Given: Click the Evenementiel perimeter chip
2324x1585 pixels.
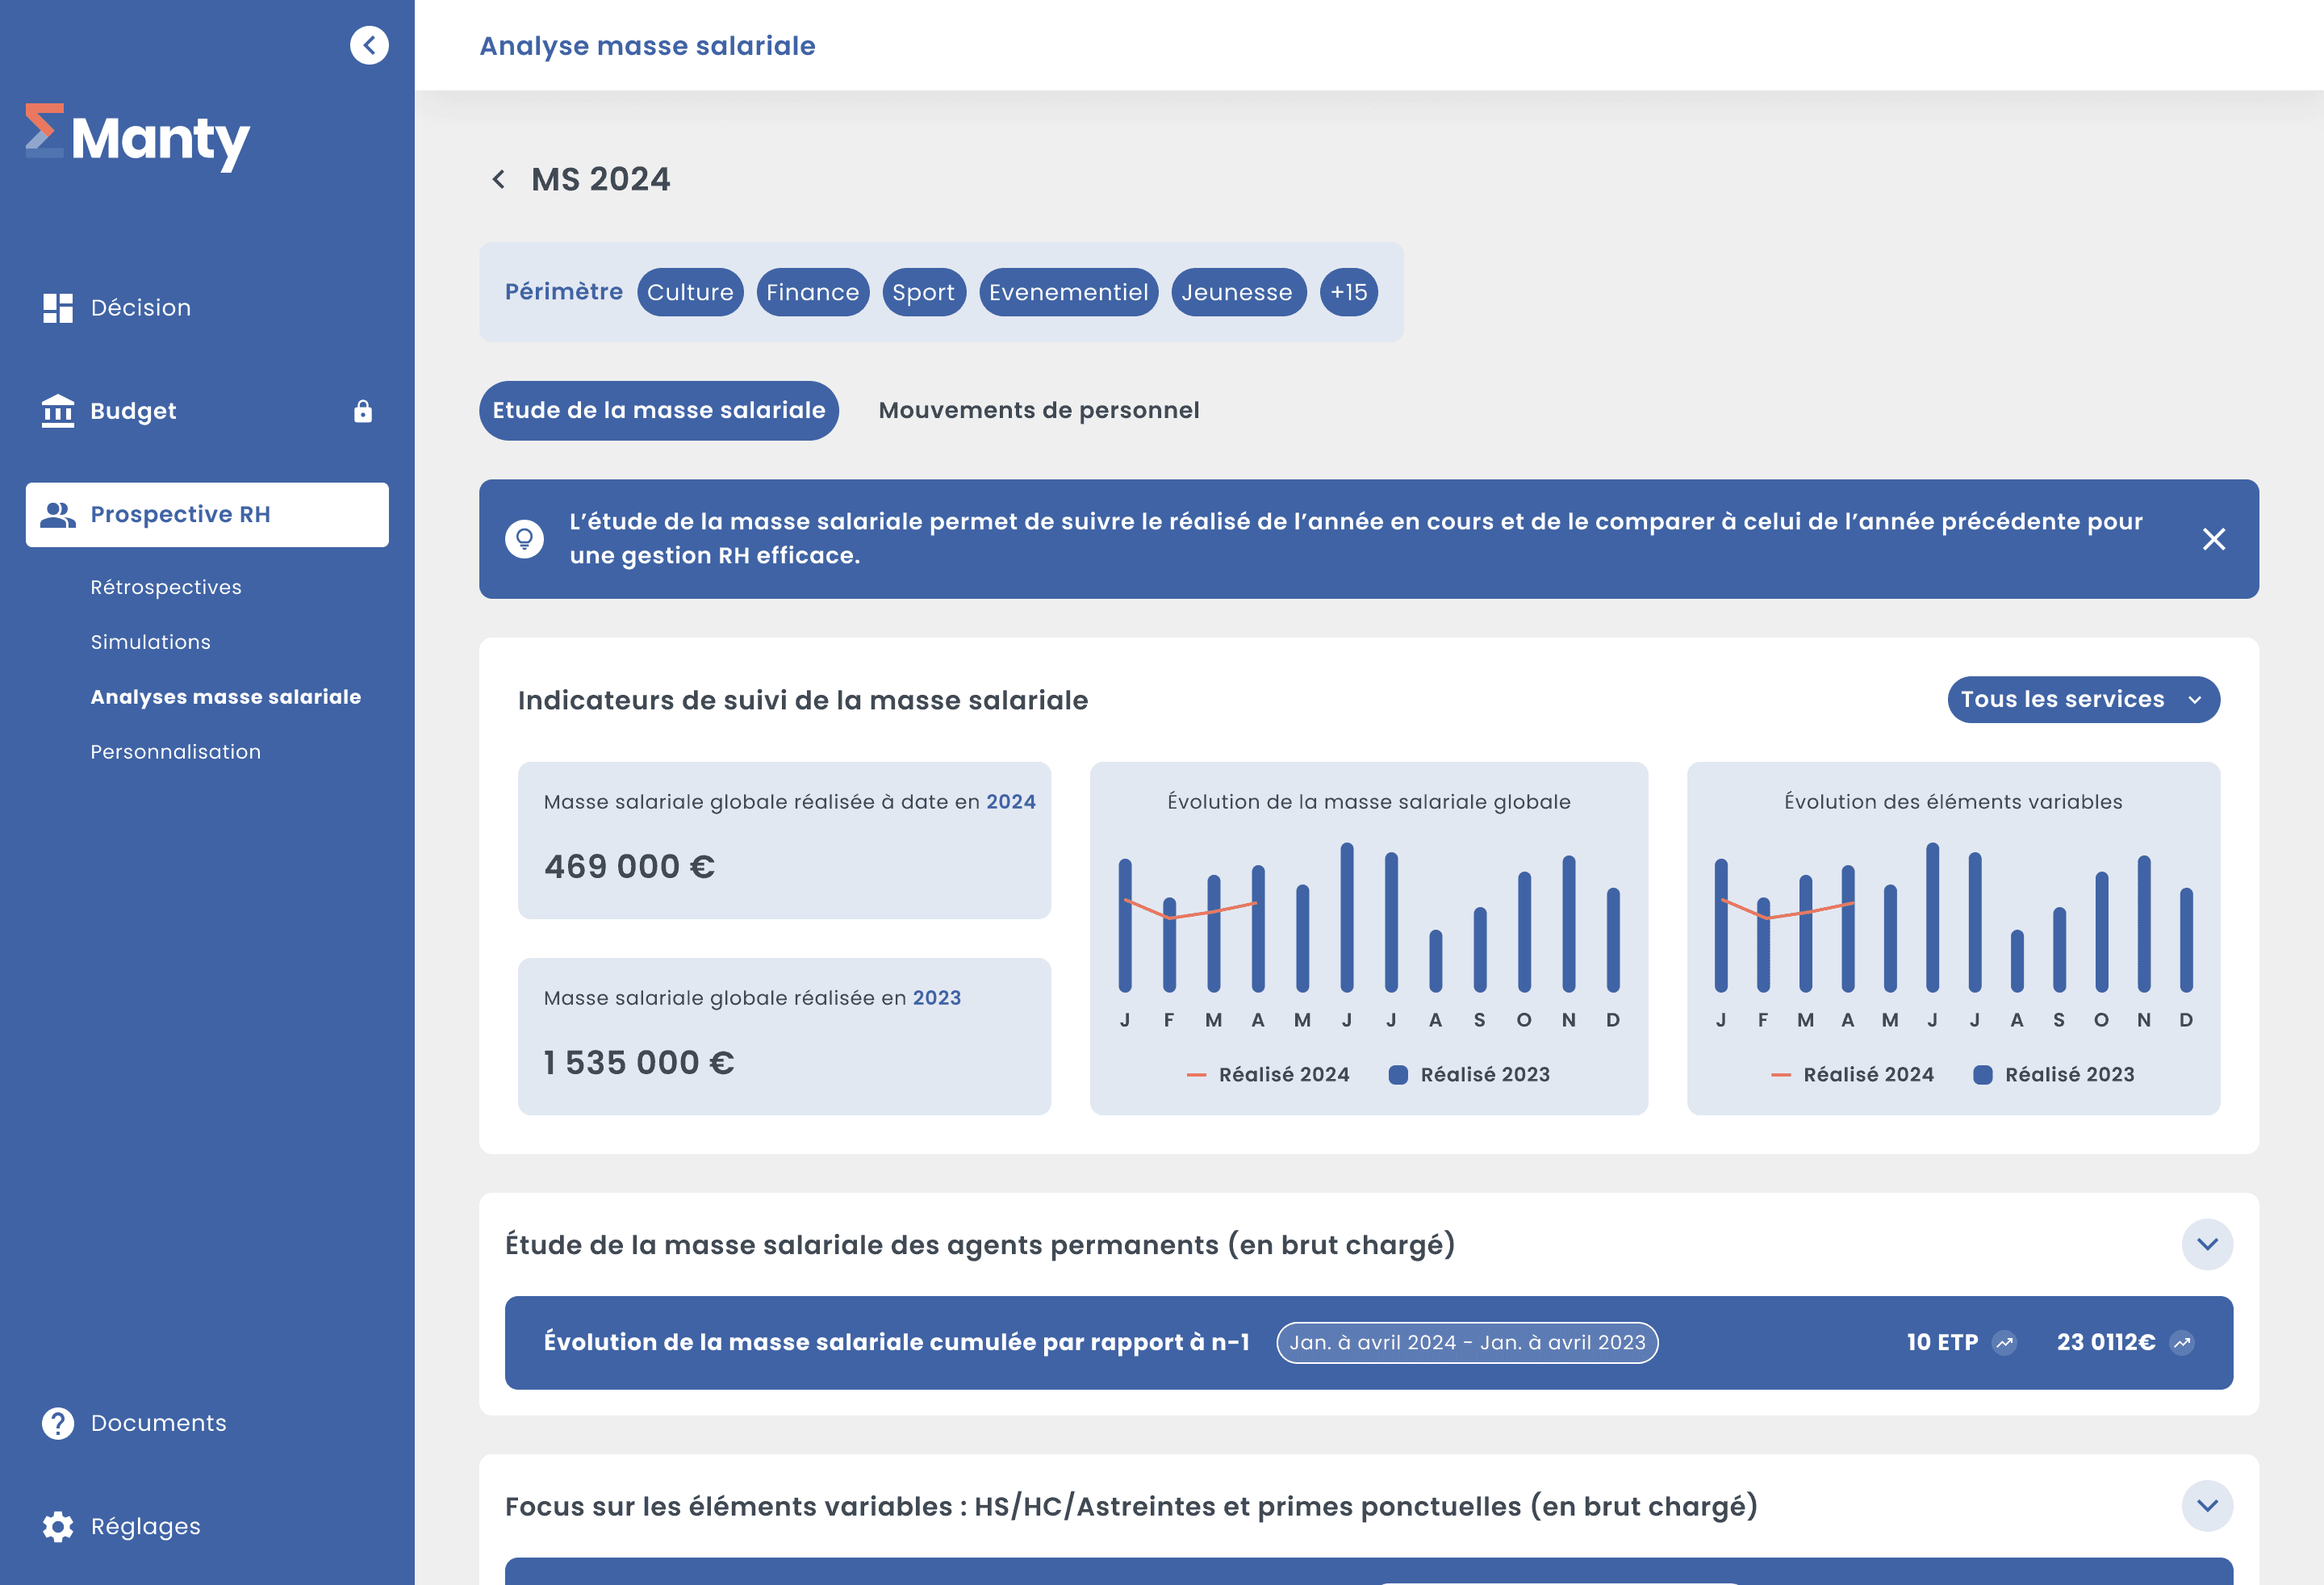Looking at the screenshot, I should [1069, 292].
